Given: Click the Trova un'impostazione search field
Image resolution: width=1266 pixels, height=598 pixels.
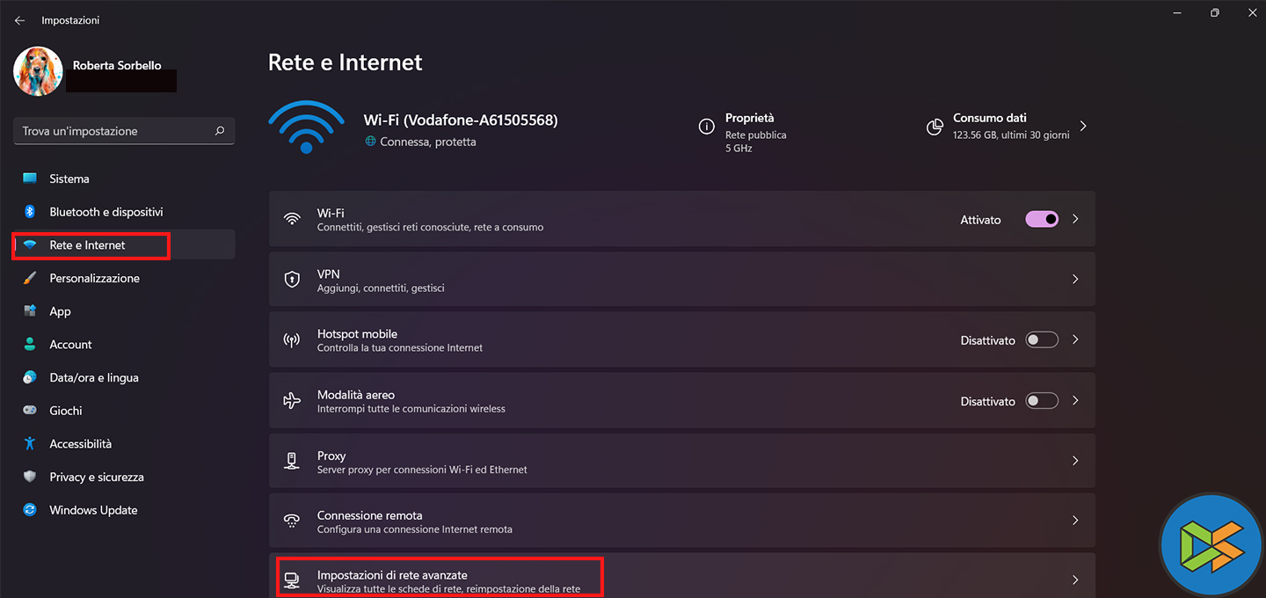Looking at the screenshot, I should [x=114, y=131].
